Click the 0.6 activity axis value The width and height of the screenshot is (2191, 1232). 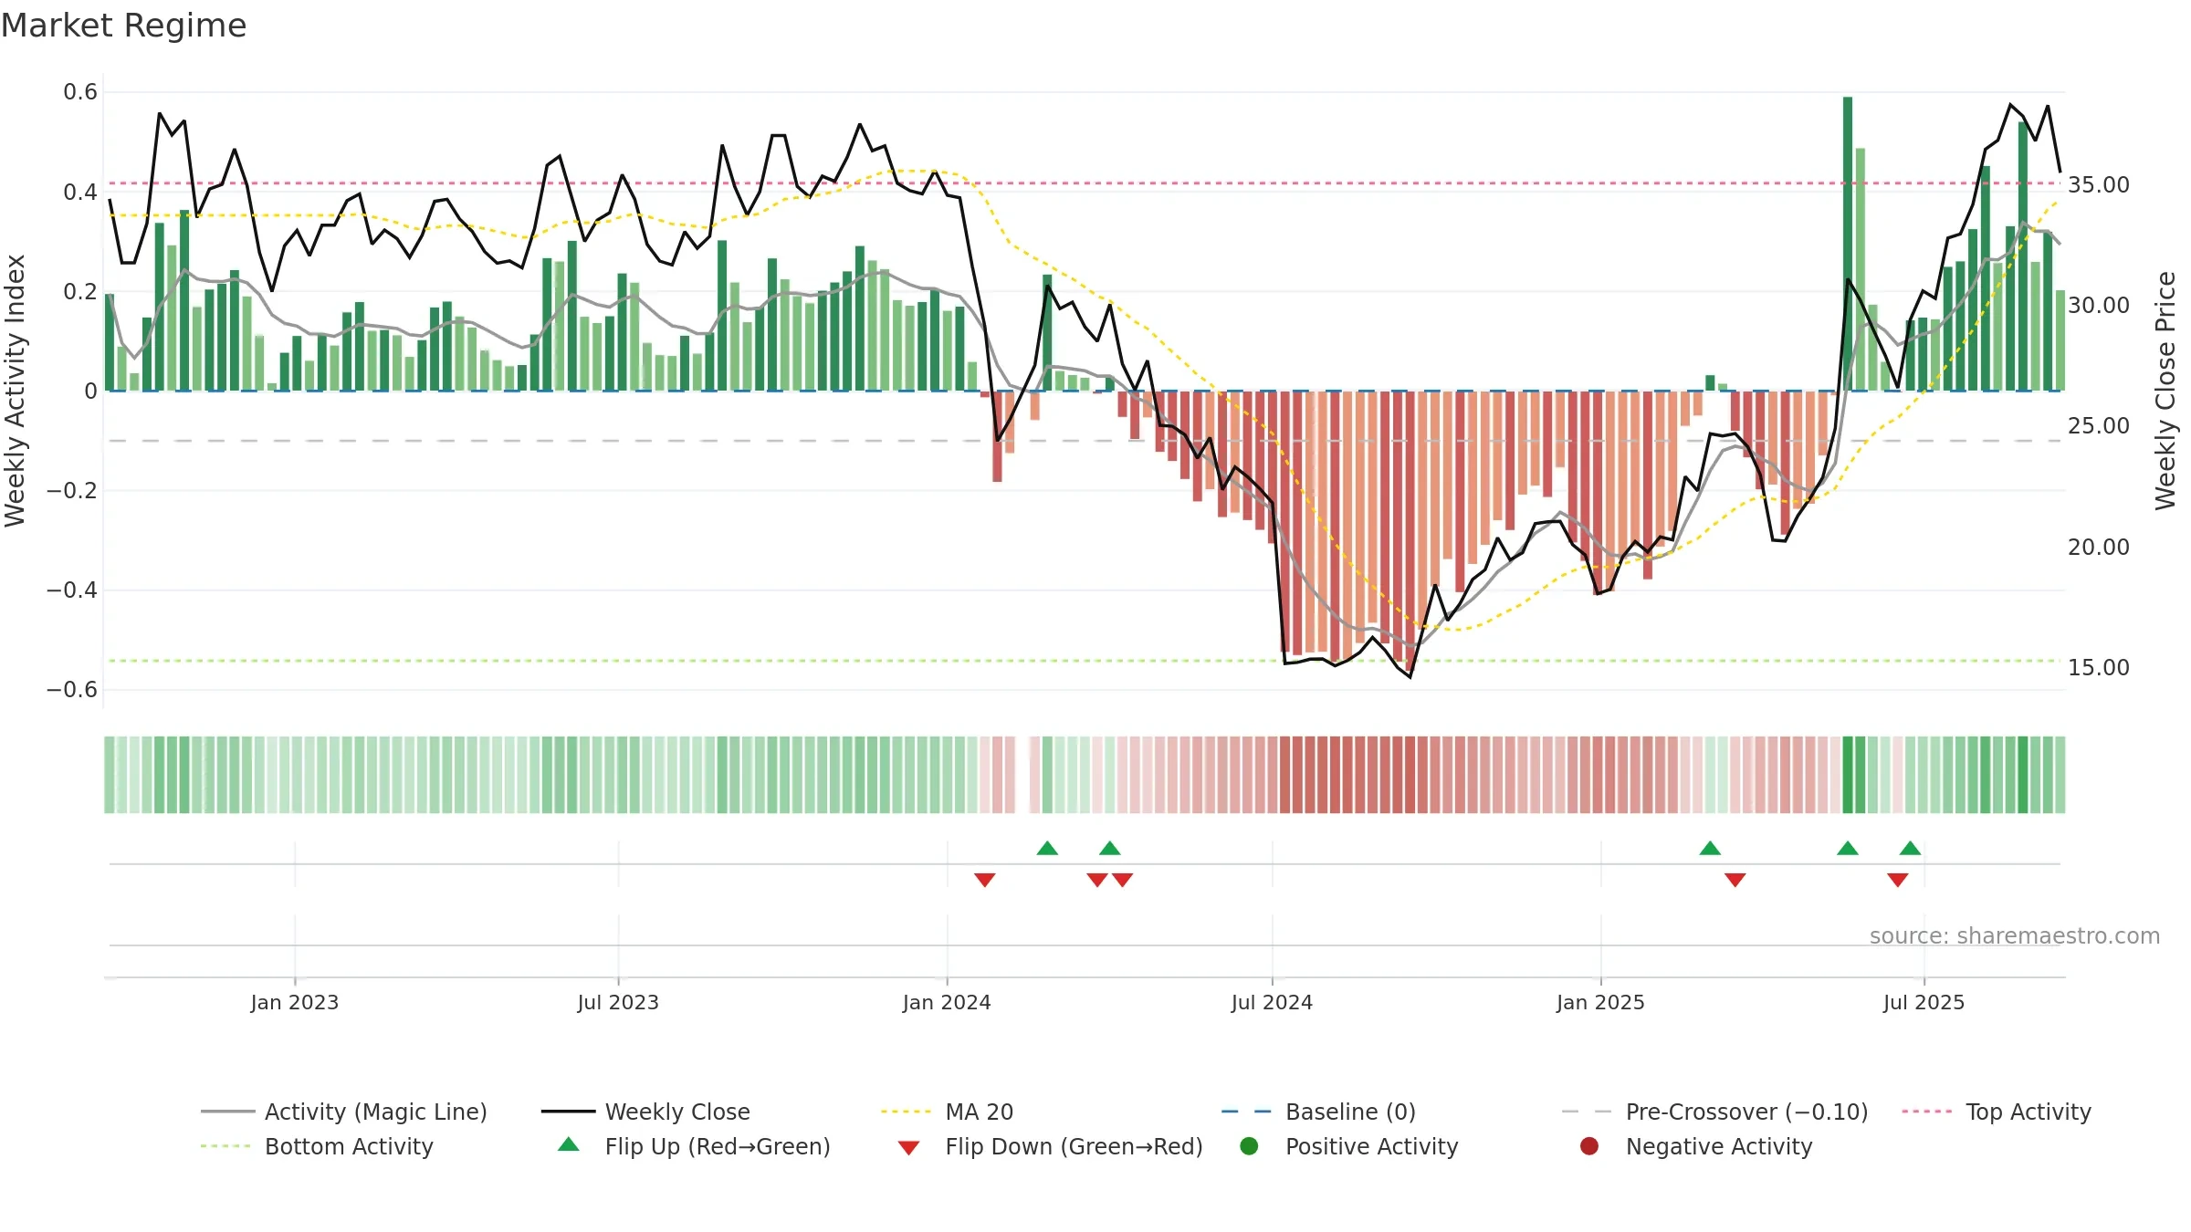pyautogui.click(x=80, y=91)
